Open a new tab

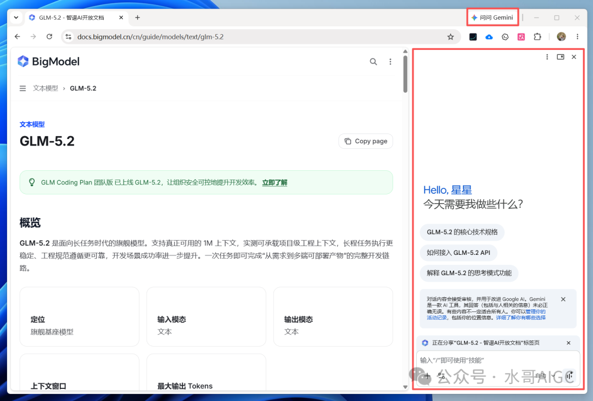tap(138, 18)
